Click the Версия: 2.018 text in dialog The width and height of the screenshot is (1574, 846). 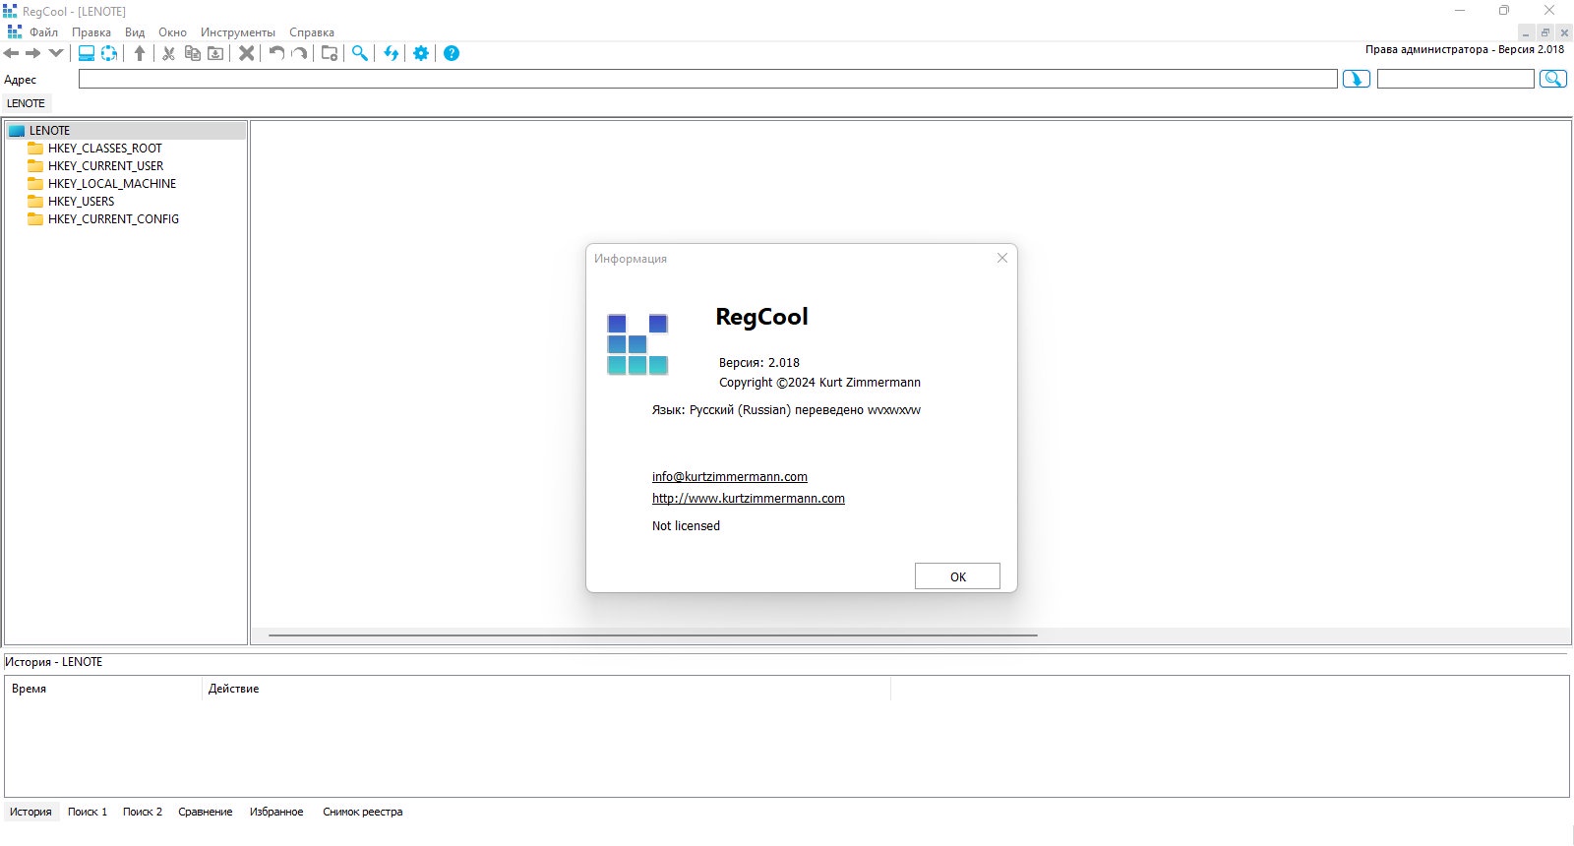click(758, 363)
